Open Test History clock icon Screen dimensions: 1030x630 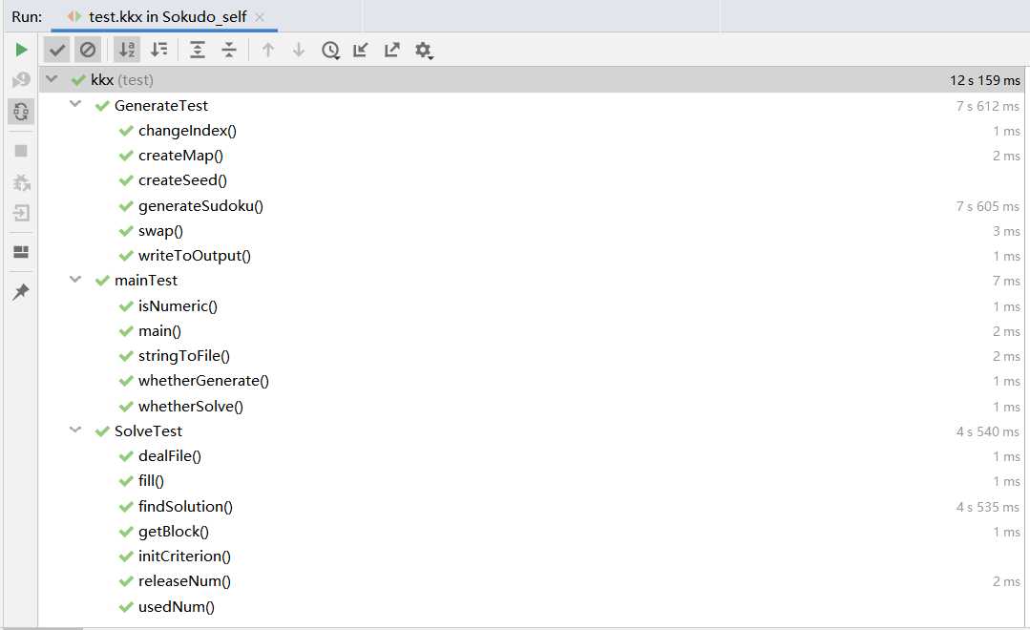[330, 50]
